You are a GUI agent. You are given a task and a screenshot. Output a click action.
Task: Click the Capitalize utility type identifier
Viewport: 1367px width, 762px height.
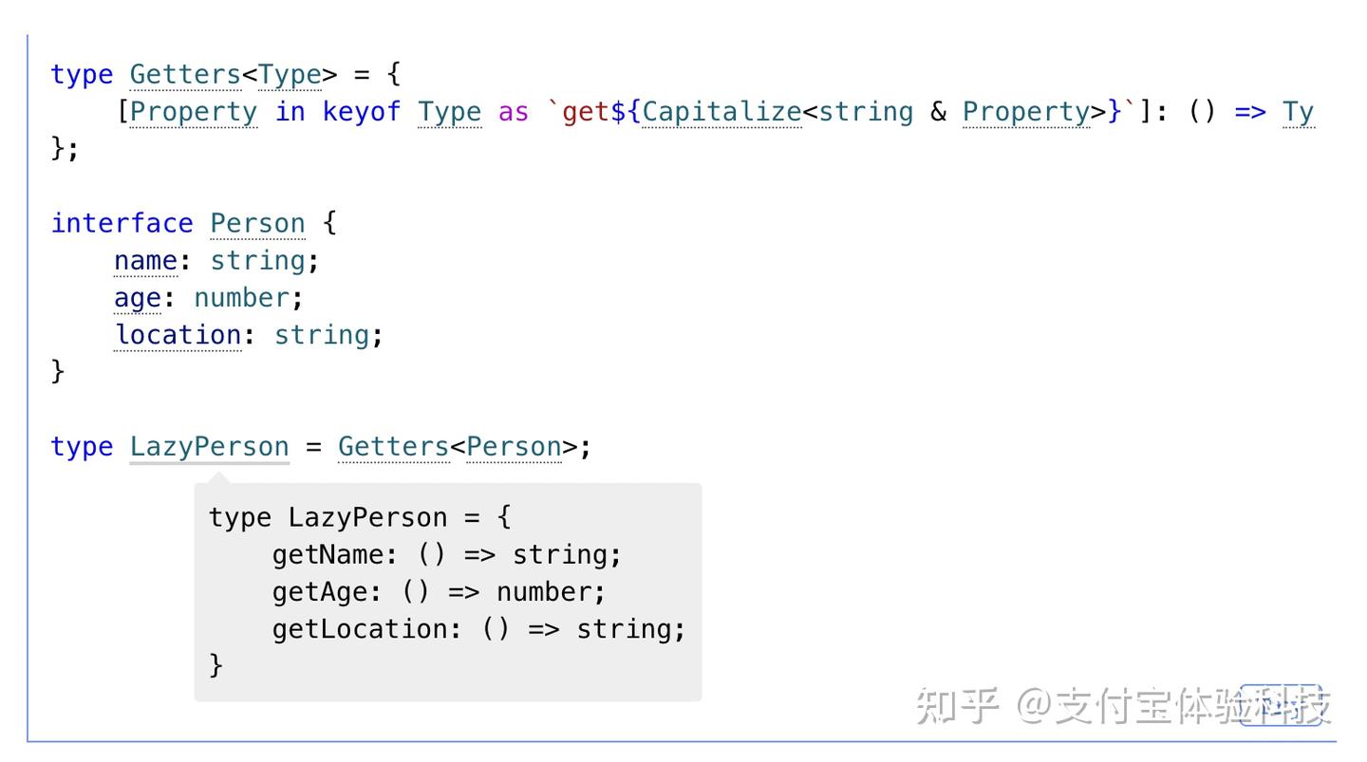(x=721, y=112)
